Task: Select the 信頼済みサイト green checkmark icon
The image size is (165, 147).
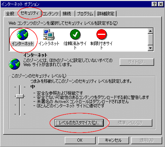Action: (x=75, y=34)
